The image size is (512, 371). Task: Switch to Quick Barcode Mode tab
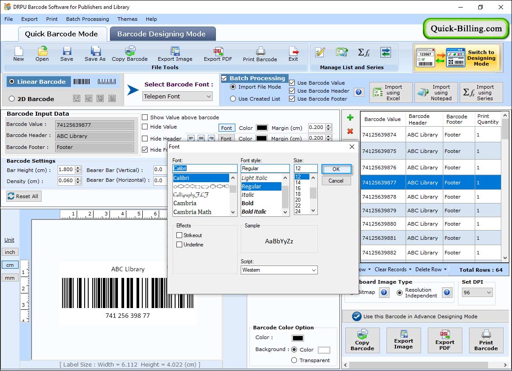[x=61, y=34]
